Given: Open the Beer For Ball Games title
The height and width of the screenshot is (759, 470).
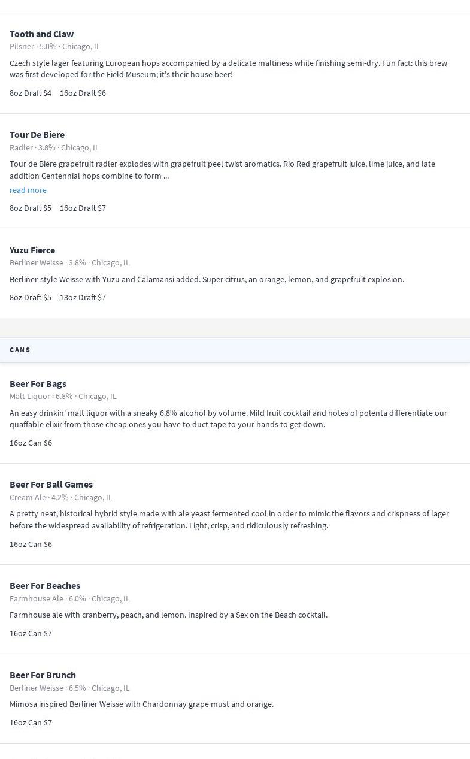Looking at the screenshot, I should point(51,484).
